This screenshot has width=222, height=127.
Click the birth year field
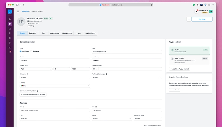click(x=81, y=69)
